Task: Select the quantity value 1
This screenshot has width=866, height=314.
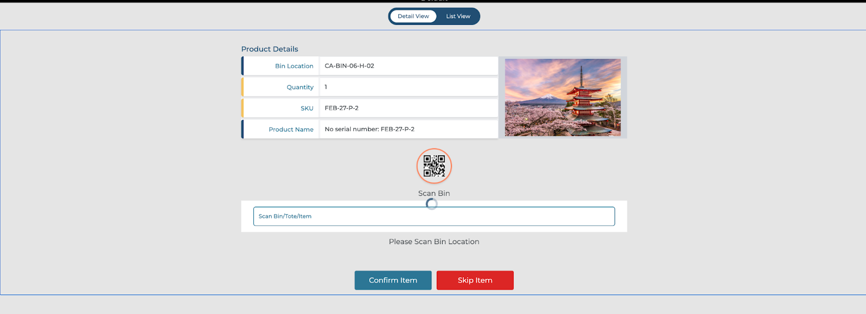Action: 326,87
